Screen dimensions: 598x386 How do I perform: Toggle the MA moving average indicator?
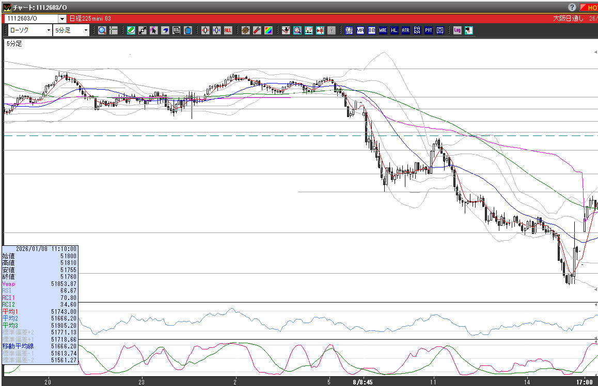point(360,30)
